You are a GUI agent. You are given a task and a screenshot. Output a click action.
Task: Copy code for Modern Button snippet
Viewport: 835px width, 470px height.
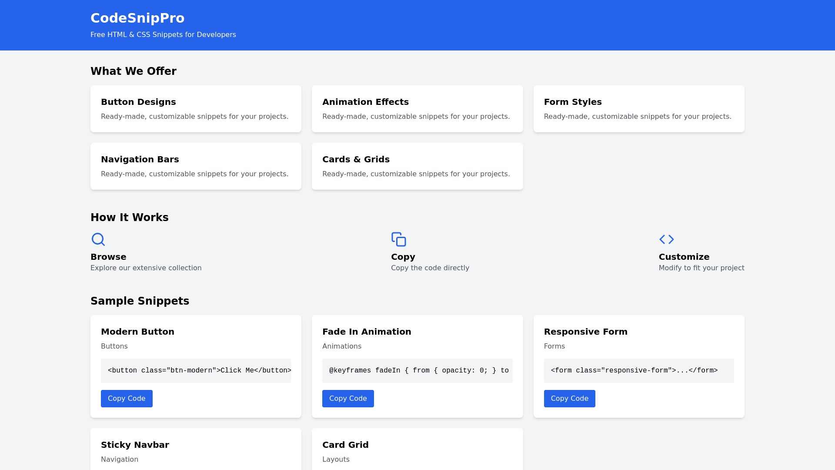point(127,399)
